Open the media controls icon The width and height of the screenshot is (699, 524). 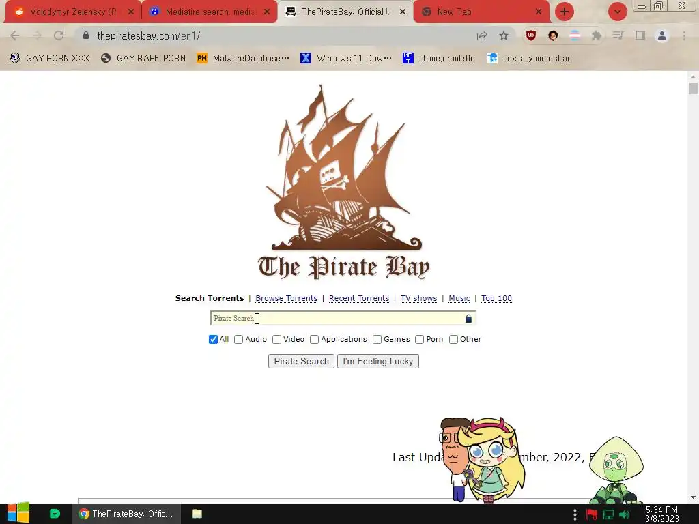[618, 35]
